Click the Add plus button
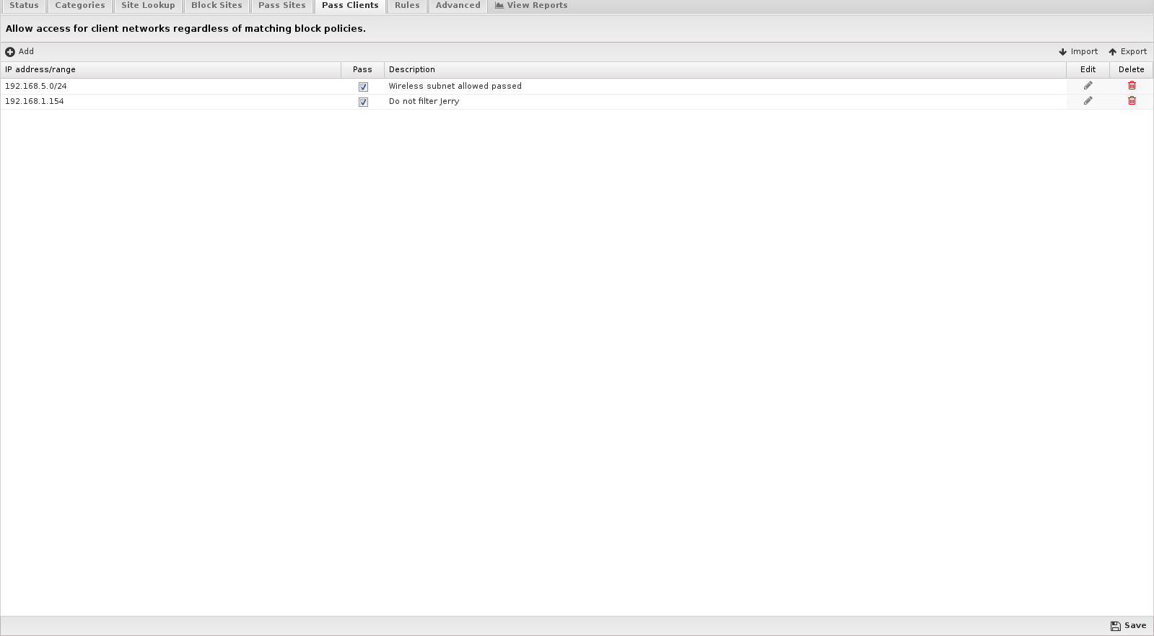1154x636 pixels. [x=19, y=52]
